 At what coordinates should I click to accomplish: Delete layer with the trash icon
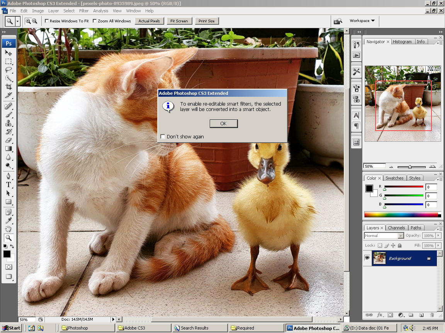click(x=432, y=315)
